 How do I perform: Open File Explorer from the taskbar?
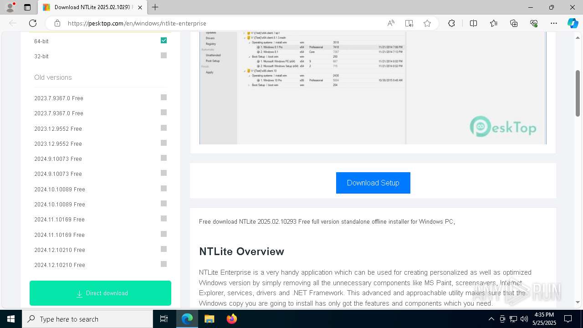[209, 319]
